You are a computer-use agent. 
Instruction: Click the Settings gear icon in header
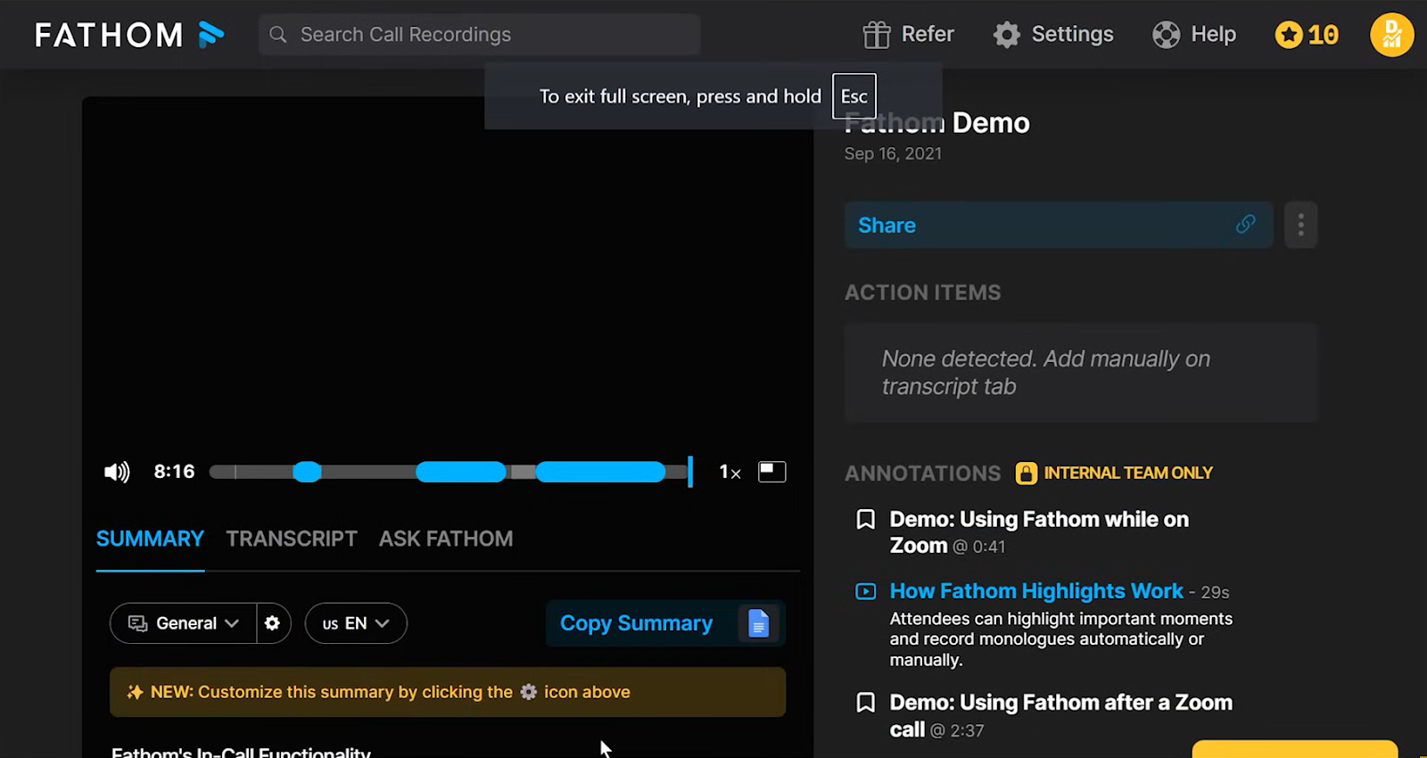[1006, 35]
